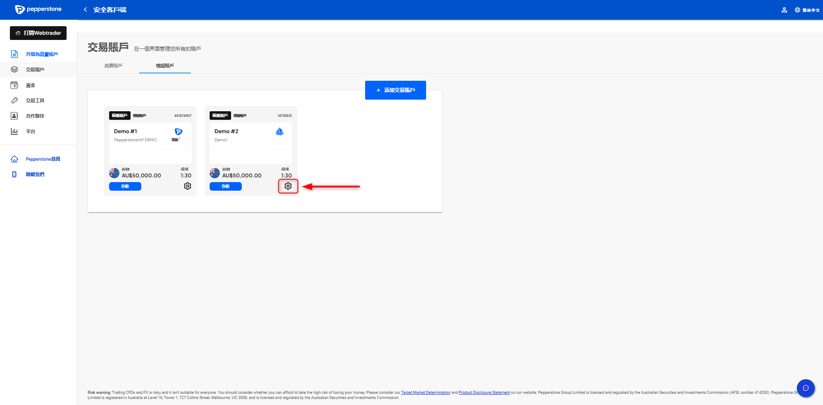This screenshot has height=405, width=823.
Task: Open 升級為真實賬戶 in sidebar
Action: 42,54
